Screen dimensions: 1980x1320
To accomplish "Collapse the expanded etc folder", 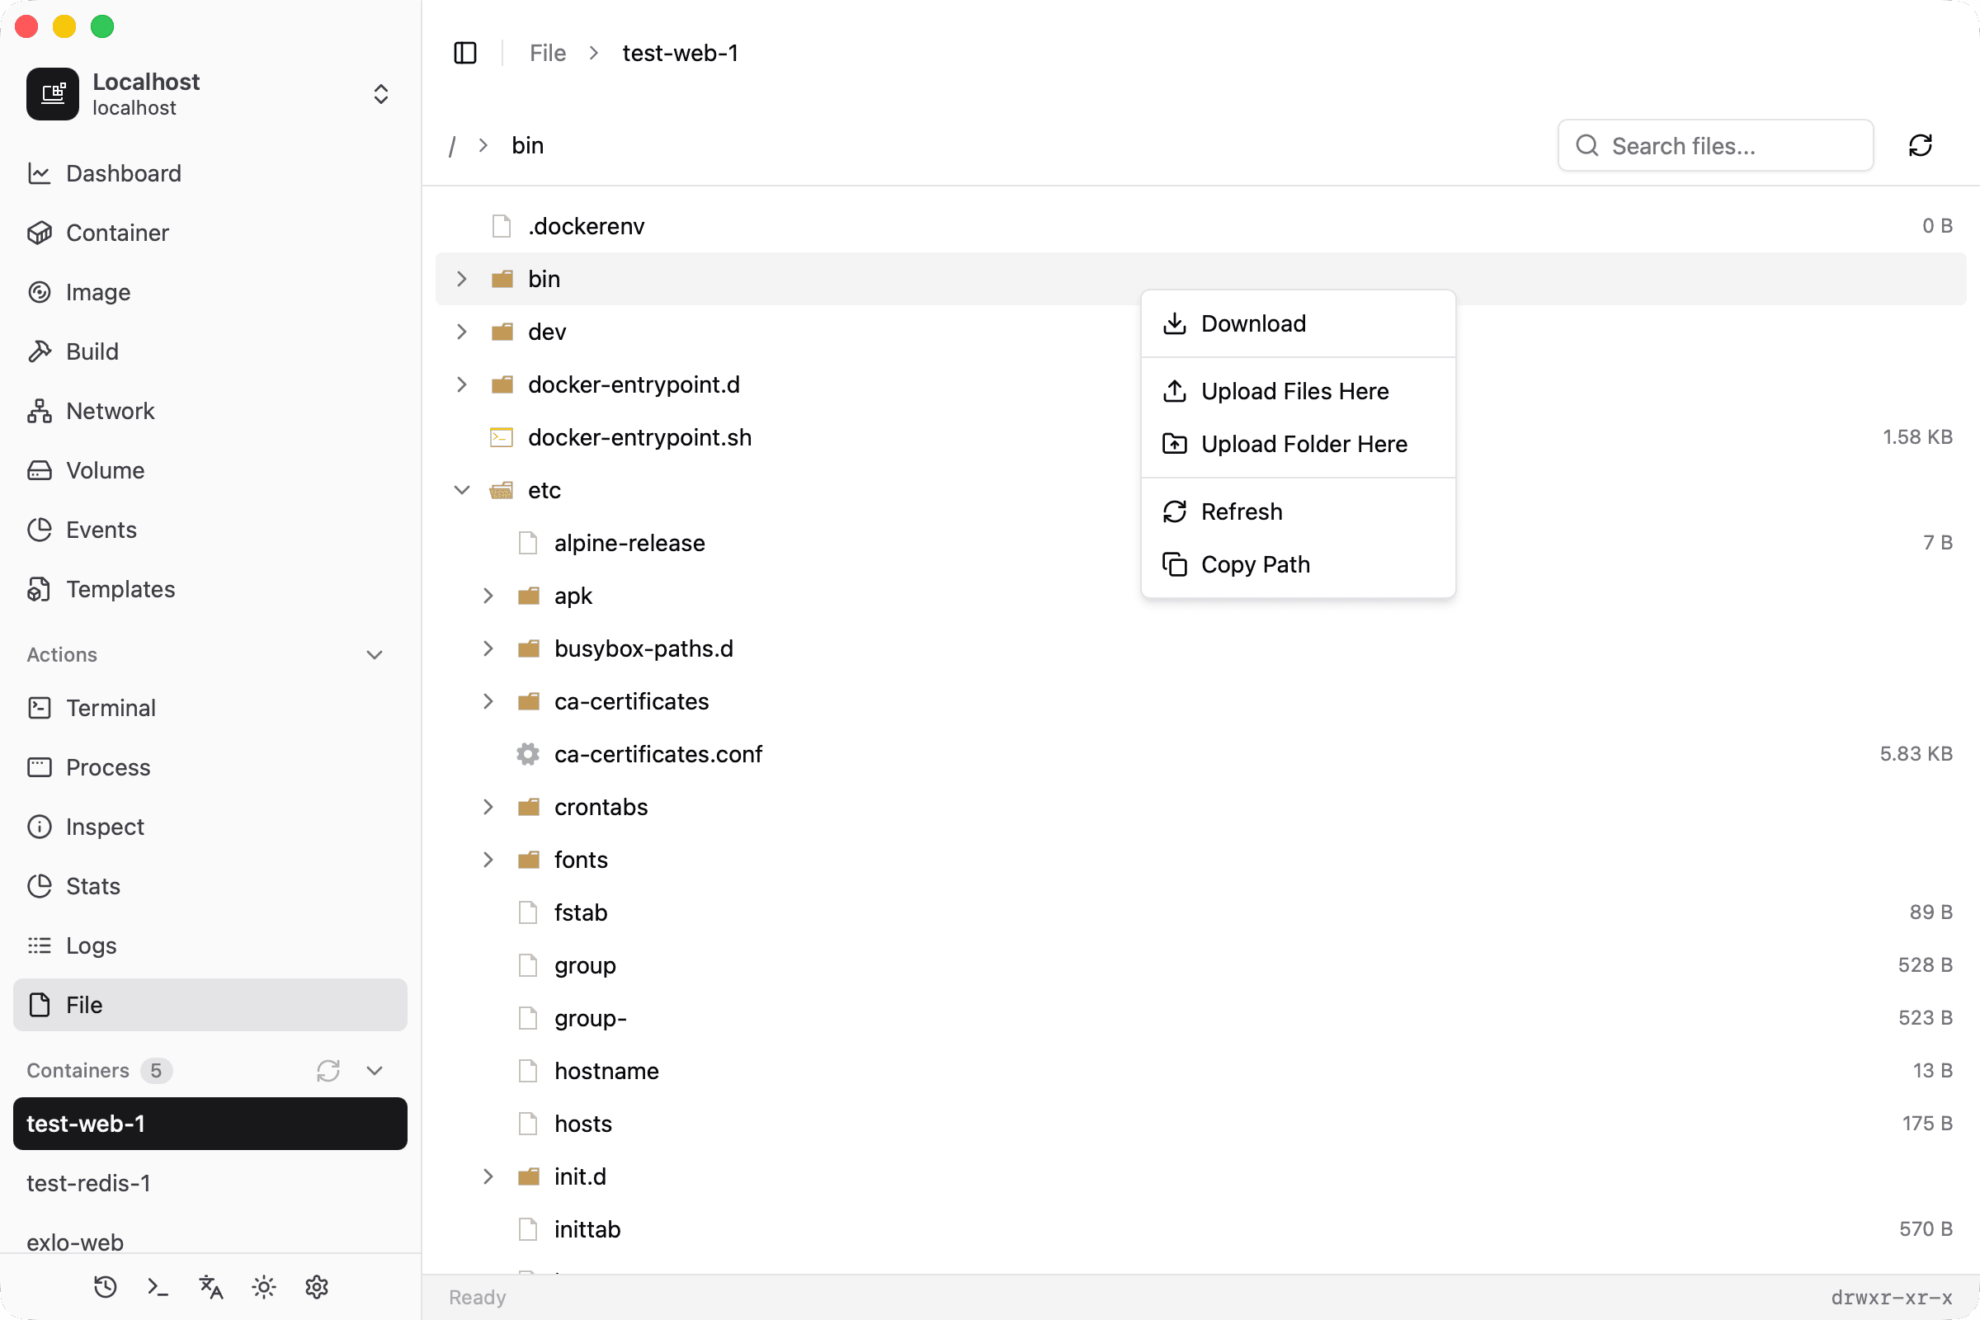I will tap(461, 489).
